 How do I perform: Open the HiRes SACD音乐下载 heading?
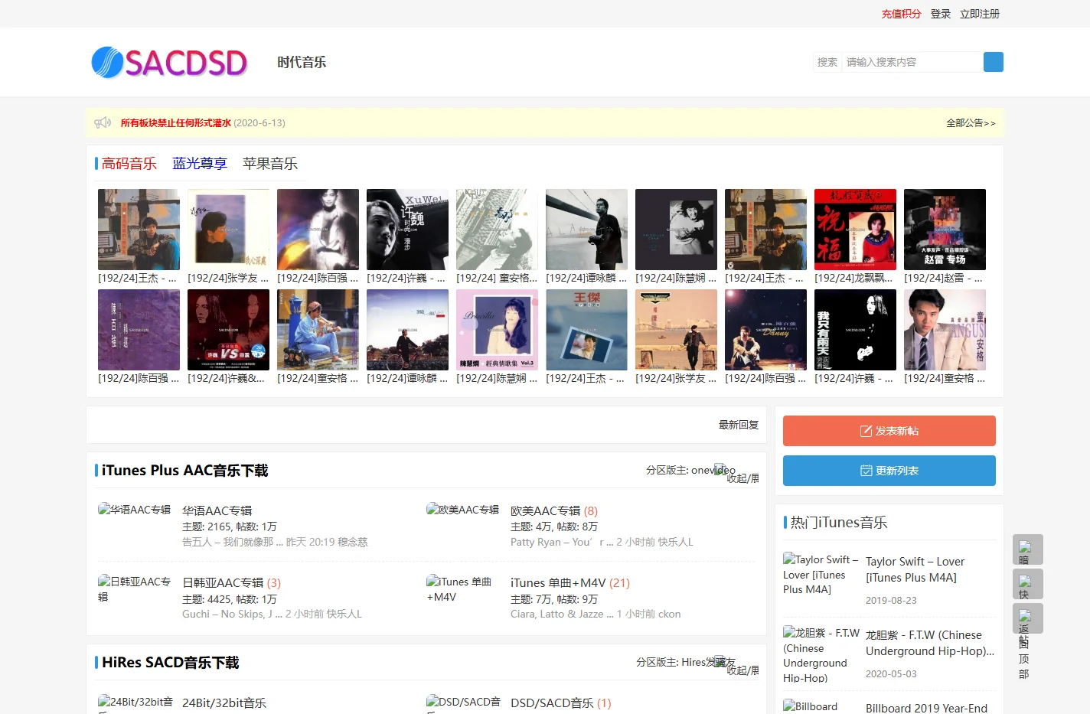(x=170, y=662)
